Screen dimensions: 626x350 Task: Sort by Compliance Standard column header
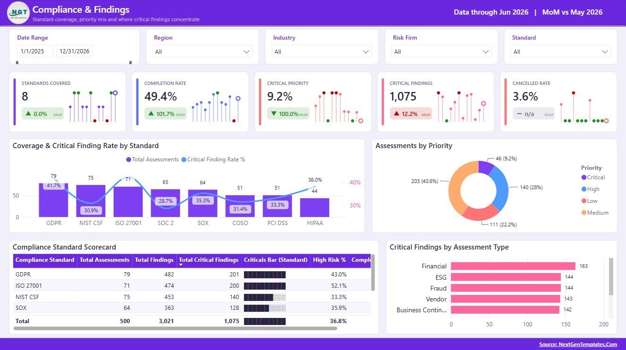coord(45,260)
